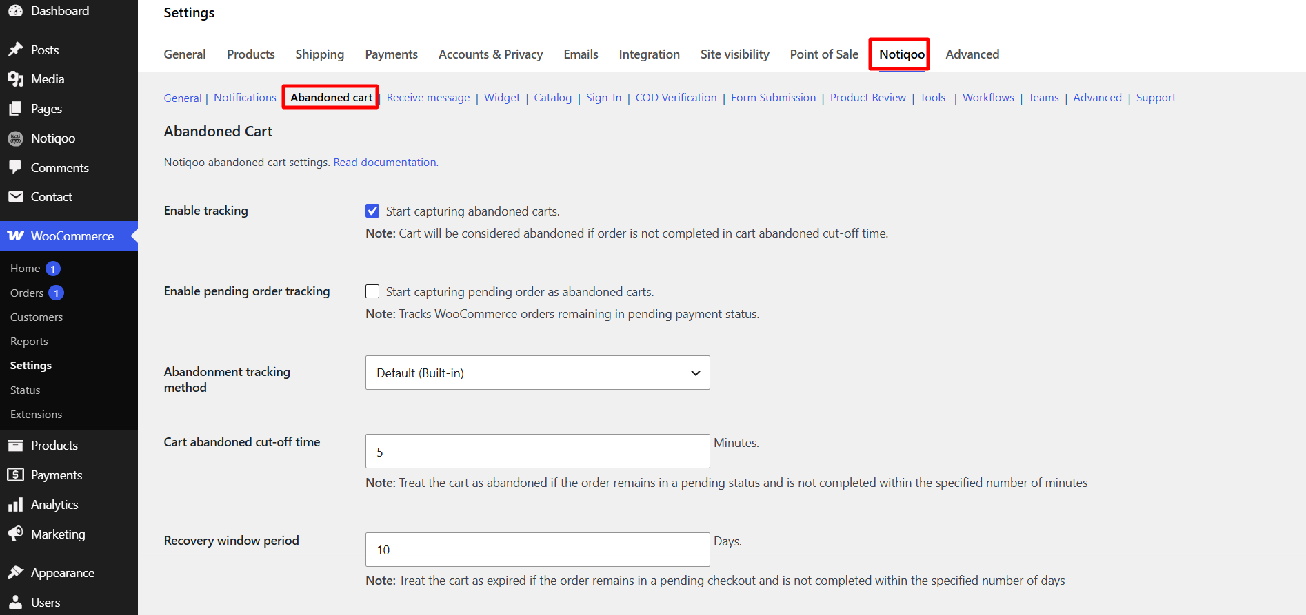Click the Media library icon
The height and width of the screenshot is (615, 1306).
[x=15, y=79]
